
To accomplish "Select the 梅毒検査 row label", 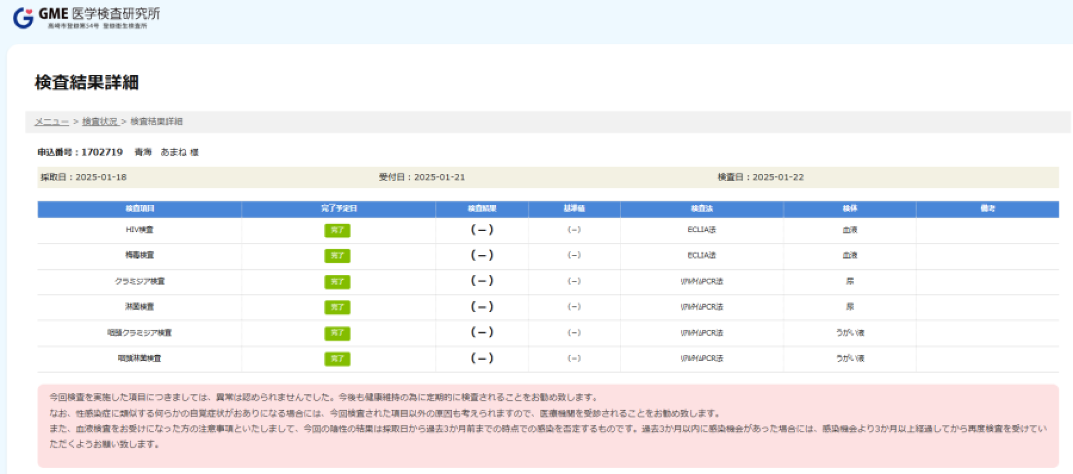I will tap(140, 255).
